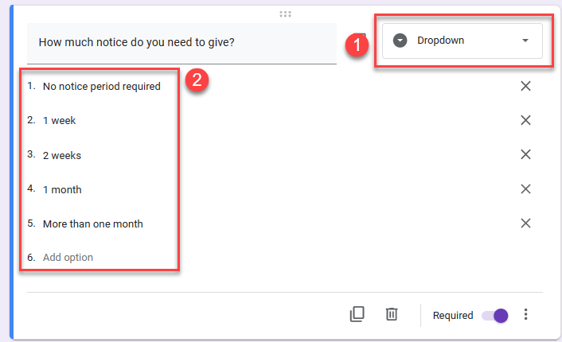Duplicate the question with the copy icon
This screenshot has height=342, width=562.
pos(357,314)
